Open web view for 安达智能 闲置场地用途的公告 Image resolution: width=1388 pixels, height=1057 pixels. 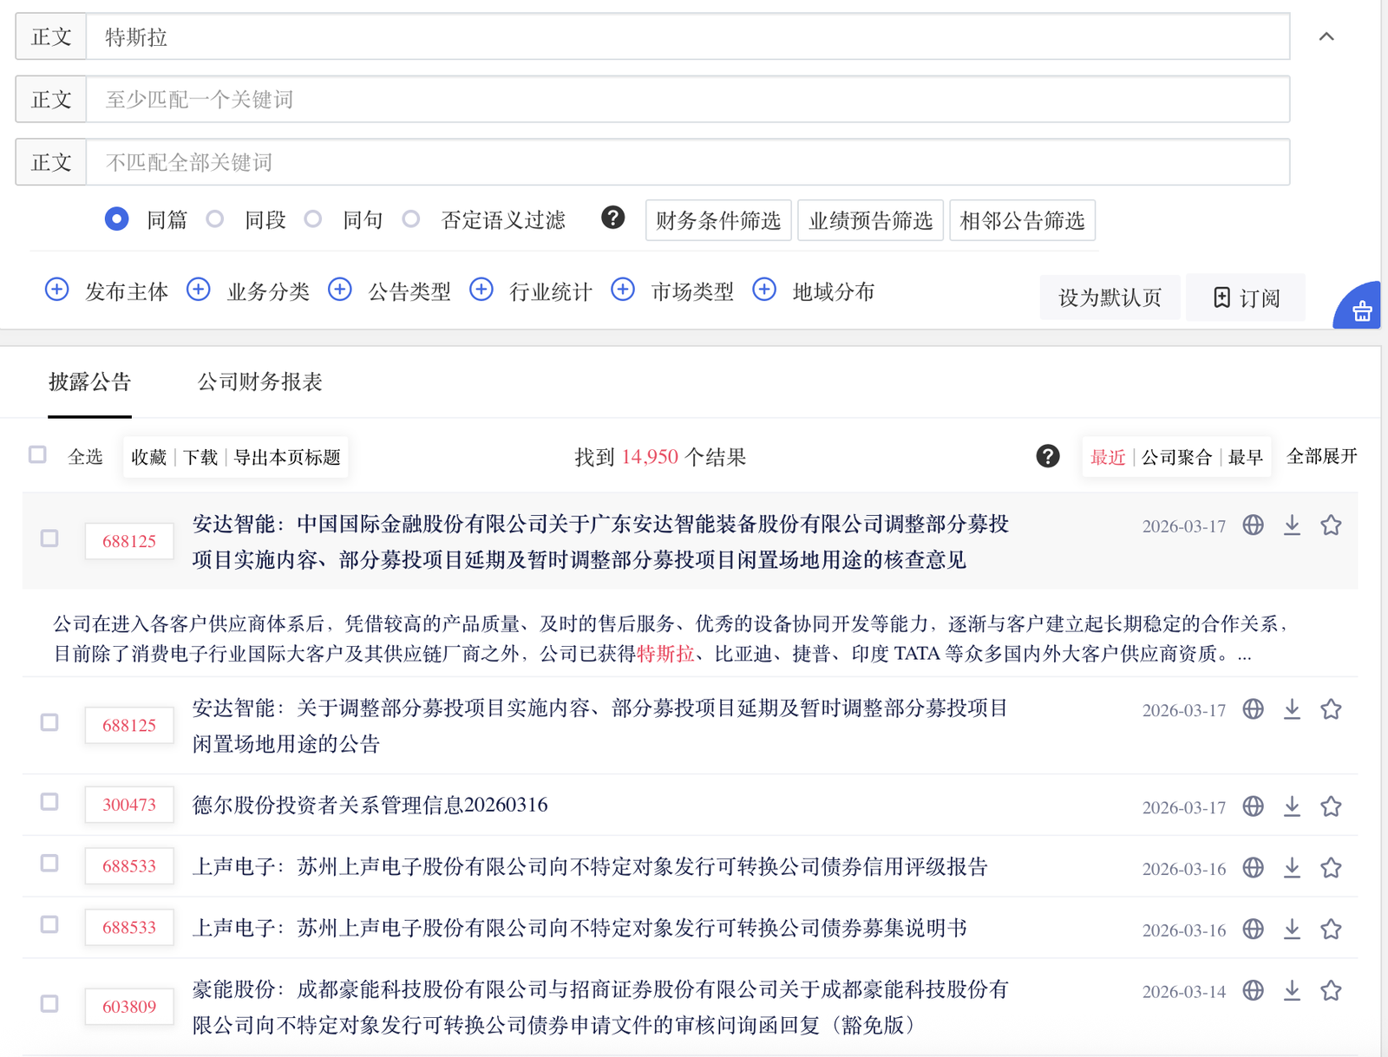[1253, 709]
